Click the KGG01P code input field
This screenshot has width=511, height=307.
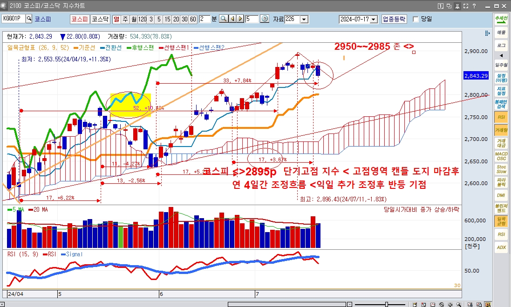(x=14, y=19)
